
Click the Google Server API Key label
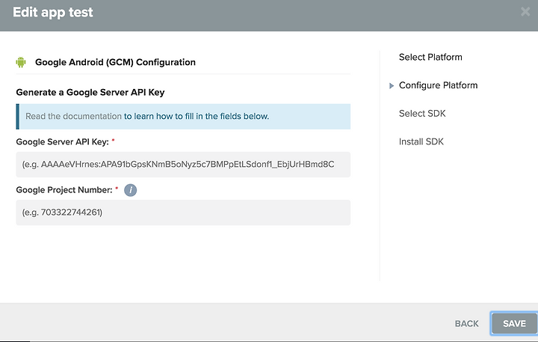click(x=62, y=142)
